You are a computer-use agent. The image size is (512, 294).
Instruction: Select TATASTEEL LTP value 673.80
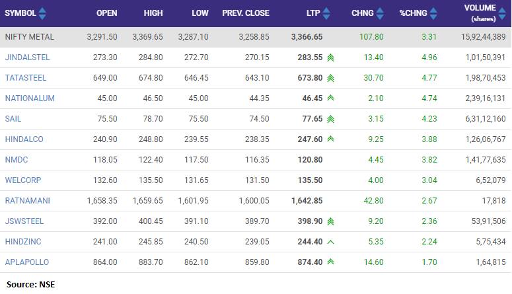click(310, 78)
